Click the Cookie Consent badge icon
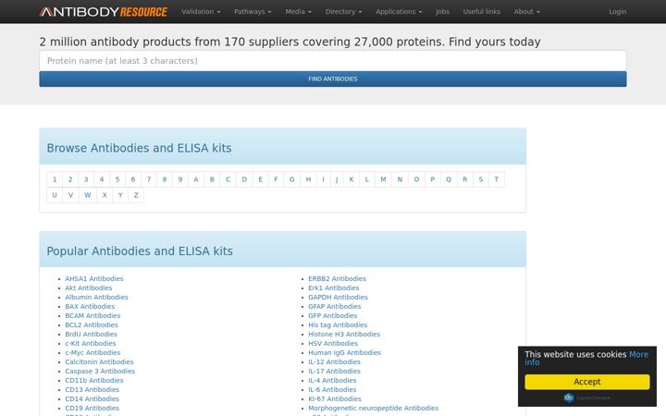This screenshot has height=416, width=666. pyautogui.click(x=569, y=398)
